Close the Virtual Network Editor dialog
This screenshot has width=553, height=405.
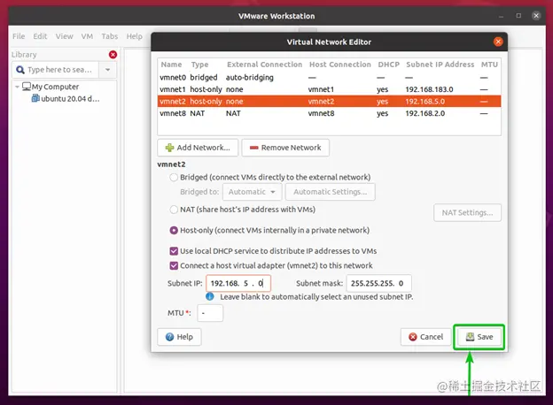click(498, 42)
